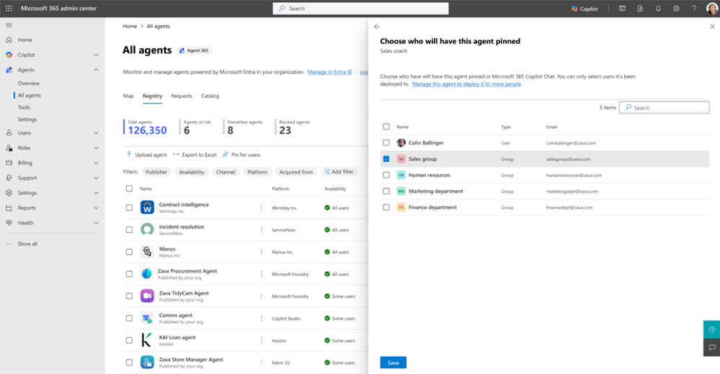Image resolution: width=720 pixels, height=374 pixels.
Task: Collapse the navigation hamburger menu
Action: tap(9, 25)
